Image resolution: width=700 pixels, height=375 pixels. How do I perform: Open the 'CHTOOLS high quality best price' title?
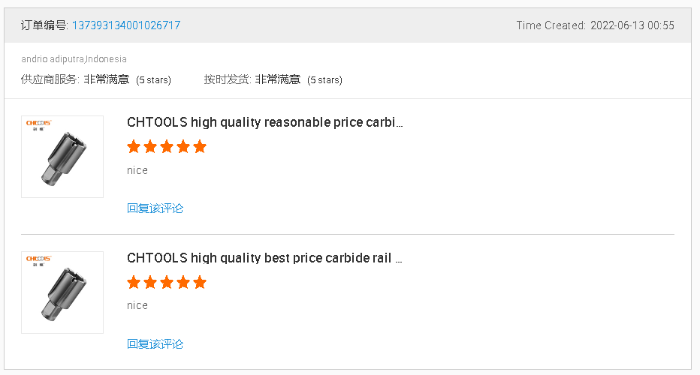pos(264,258)
